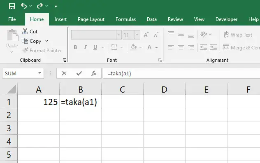The width and height of the screenshot is (260, 163).
Task: Open the font name dropdown arrow
Action: coord(119,35)
